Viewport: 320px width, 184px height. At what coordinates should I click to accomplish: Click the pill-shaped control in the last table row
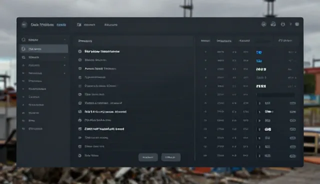click(x=292, y=156)
